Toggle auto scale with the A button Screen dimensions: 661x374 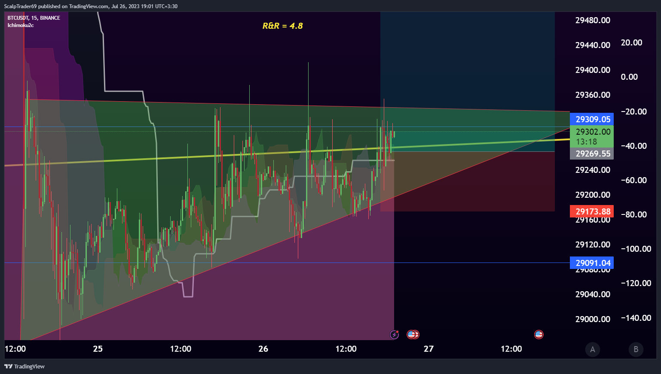(x=593, y=349)
